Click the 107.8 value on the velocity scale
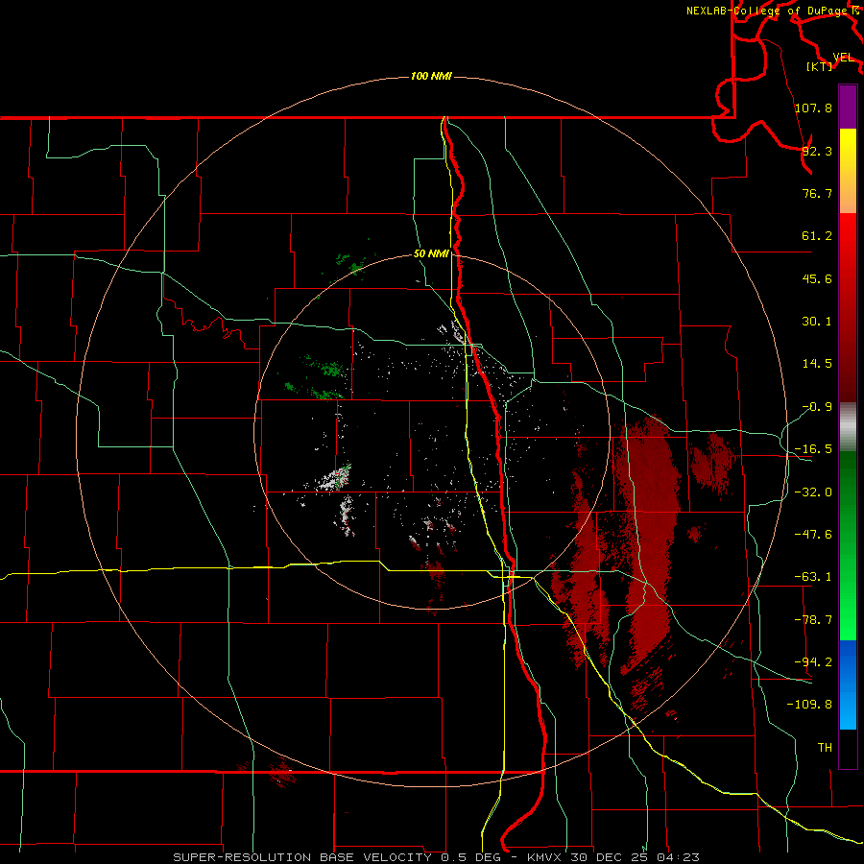This screenshot has height=864, width=864. tap(813, 108)
